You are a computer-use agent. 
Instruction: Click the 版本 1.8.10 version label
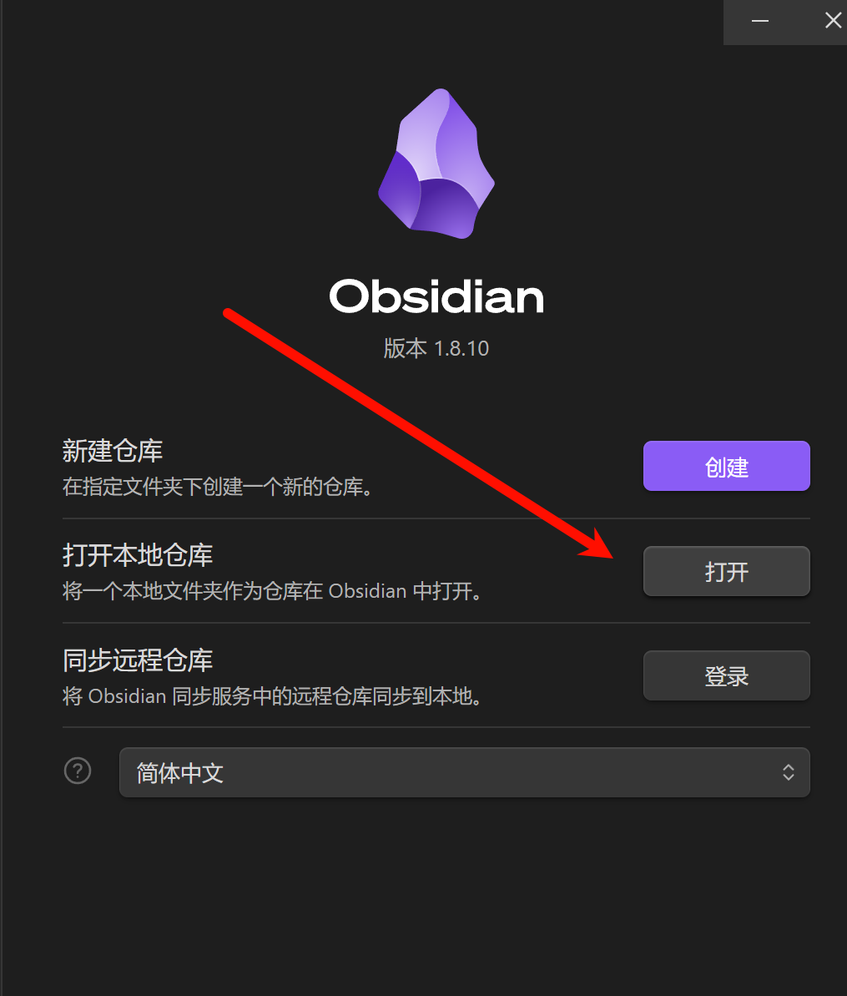[436, 348]
